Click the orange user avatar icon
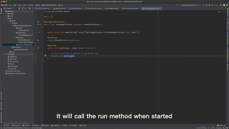Viewport: 229px width, 129px height. pyautogui.click(x=224, y=5)
